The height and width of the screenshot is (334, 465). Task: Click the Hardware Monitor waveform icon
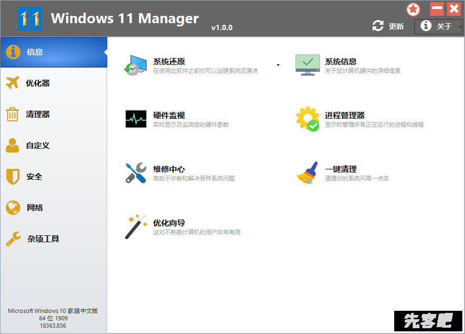pos(135,119)
